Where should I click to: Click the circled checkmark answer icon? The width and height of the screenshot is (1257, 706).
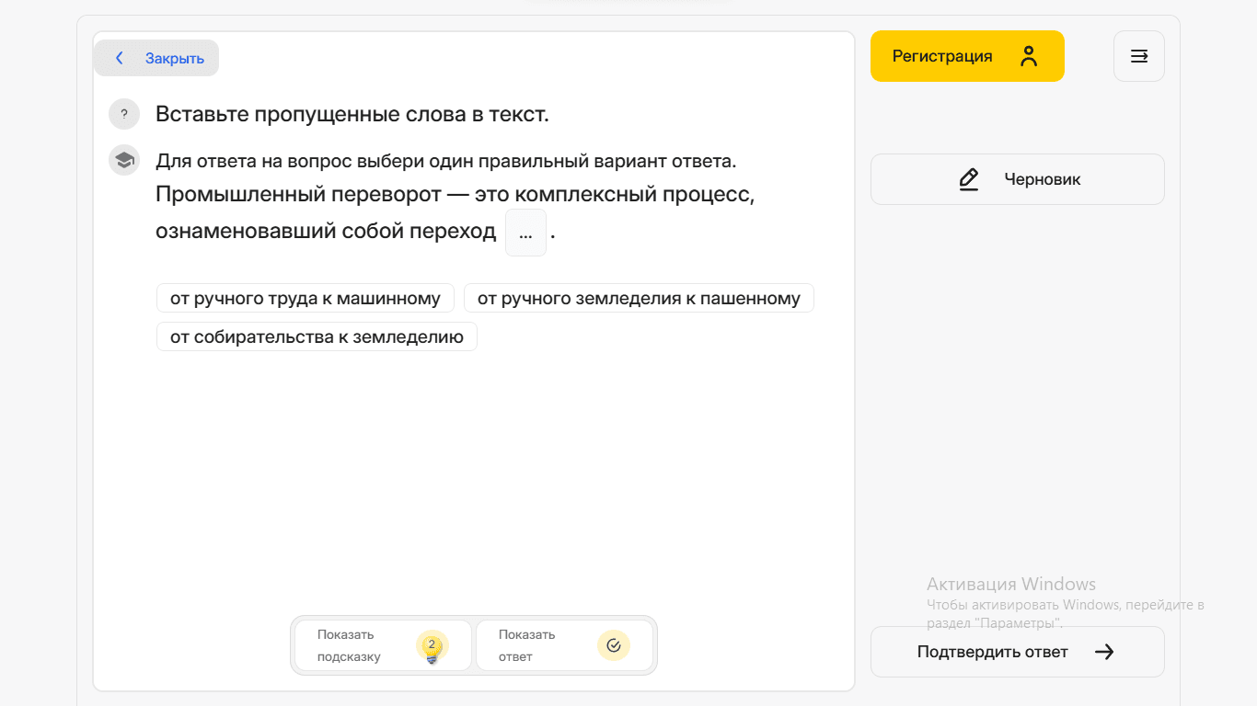pyautogui.click(x=614, y=645)
